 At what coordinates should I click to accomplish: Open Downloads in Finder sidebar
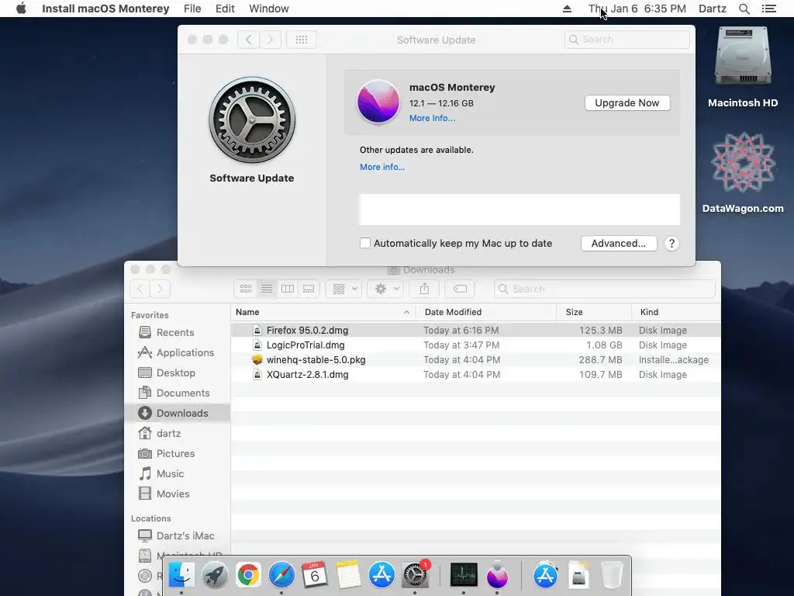pos(178,413)
